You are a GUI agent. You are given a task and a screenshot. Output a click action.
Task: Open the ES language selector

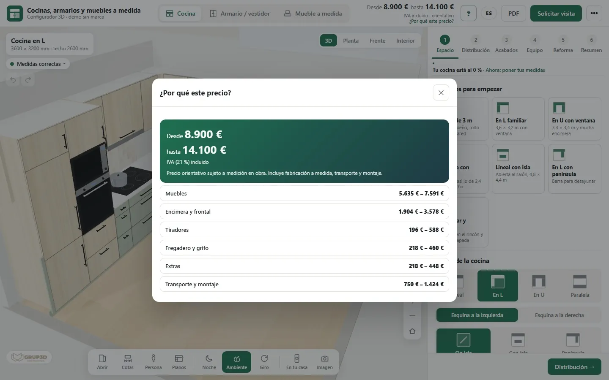coord(489,14)
